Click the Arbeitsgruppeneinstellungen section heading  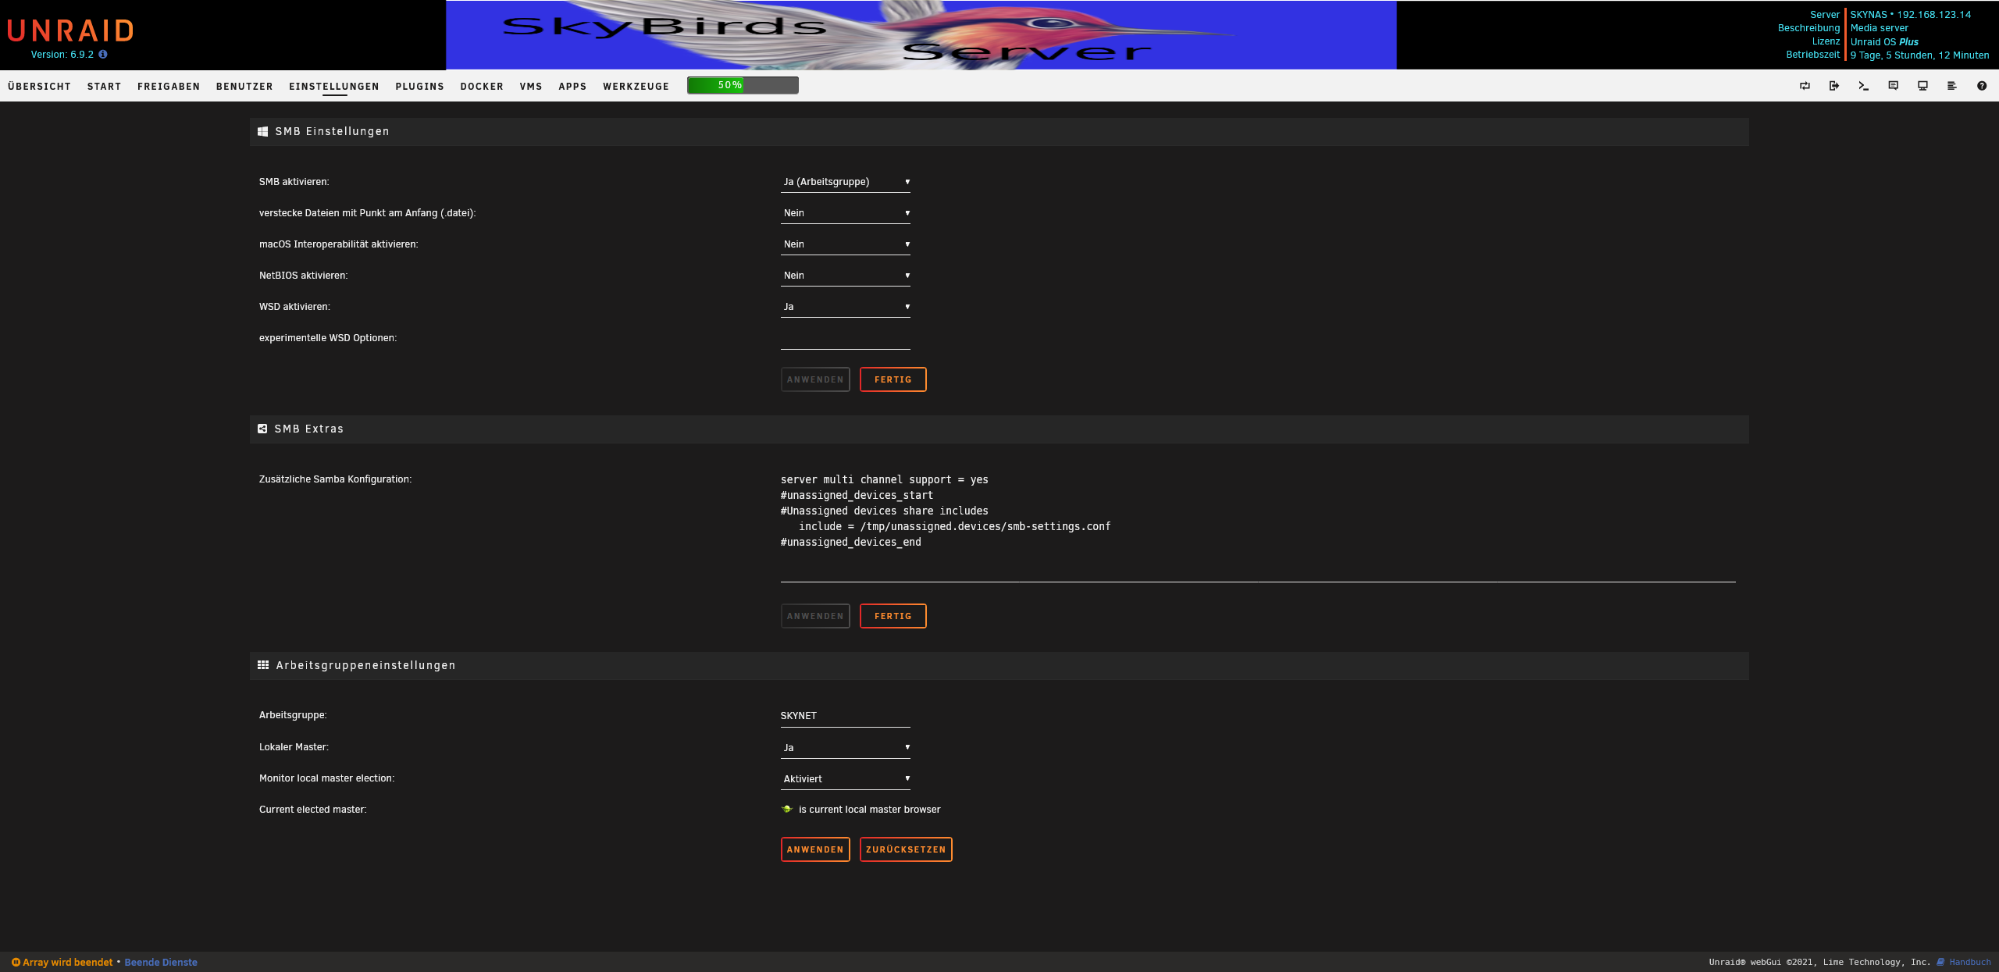[x=365, y=665]
